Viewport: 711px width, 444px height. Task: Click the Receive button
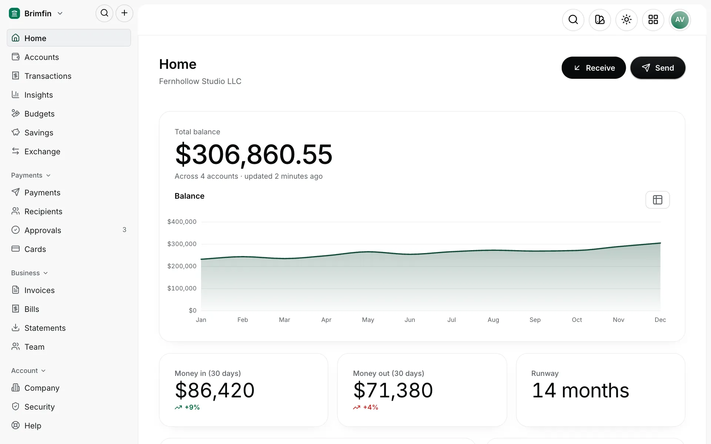[594, 68]
